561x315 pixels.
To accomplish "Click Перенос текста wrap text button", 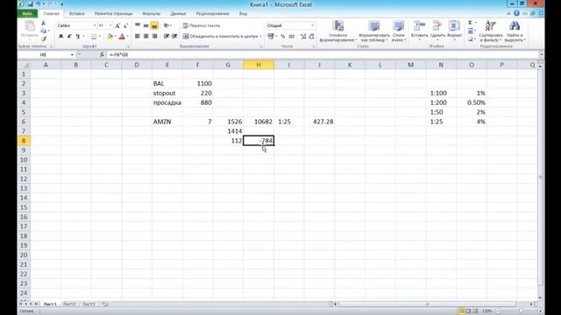I will (x=202, y=25).
